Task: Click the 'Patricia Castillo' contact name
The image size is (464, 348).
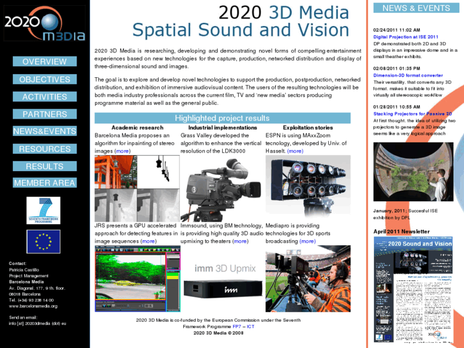Action: [x=24, y=270]
